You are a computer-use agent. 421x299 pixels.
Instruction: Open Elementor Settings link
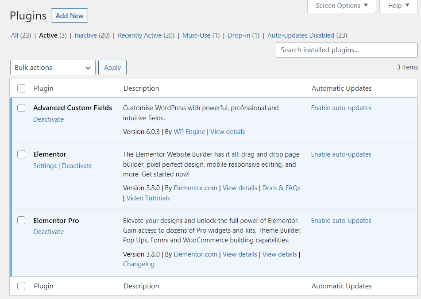click(45, 166)
